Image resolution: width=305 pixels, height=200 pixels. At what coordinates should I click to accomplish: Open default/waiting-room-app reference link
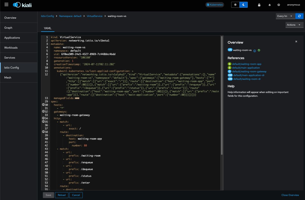coord(247,64)
